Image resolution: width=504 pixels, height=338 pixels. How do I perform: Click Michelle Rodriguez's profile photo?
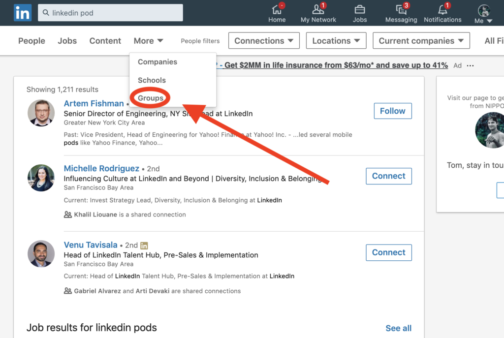pyautogui.click(x=41, y=178)
